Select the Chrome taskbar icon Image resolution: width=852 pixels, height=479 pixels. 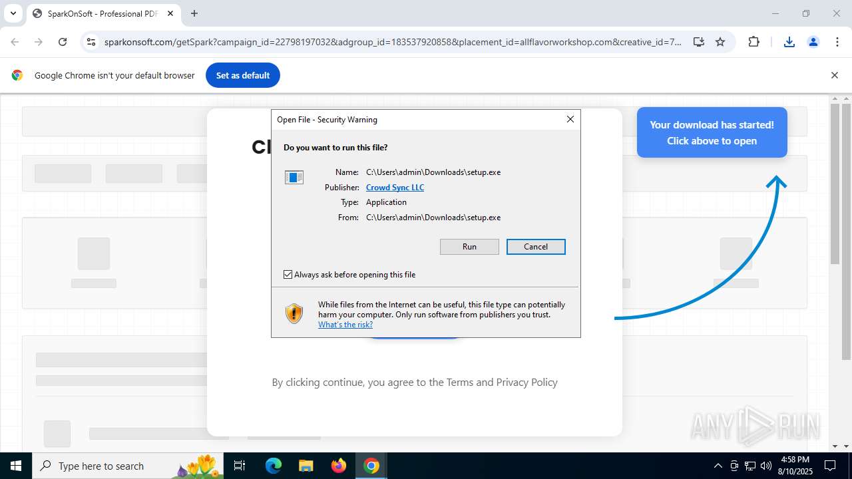[371, 466]
